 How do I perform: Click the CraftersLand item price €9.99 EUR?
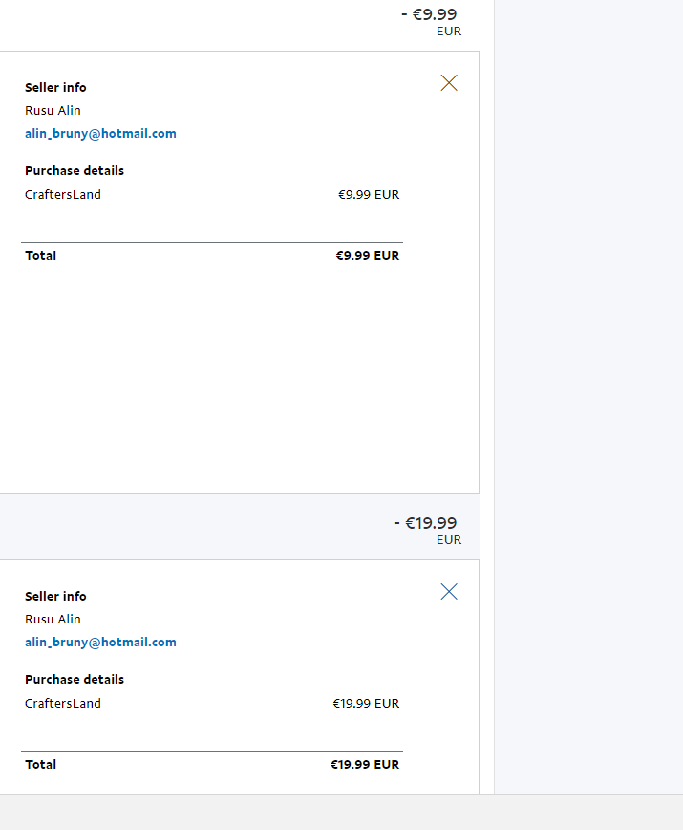pos(369,195)
